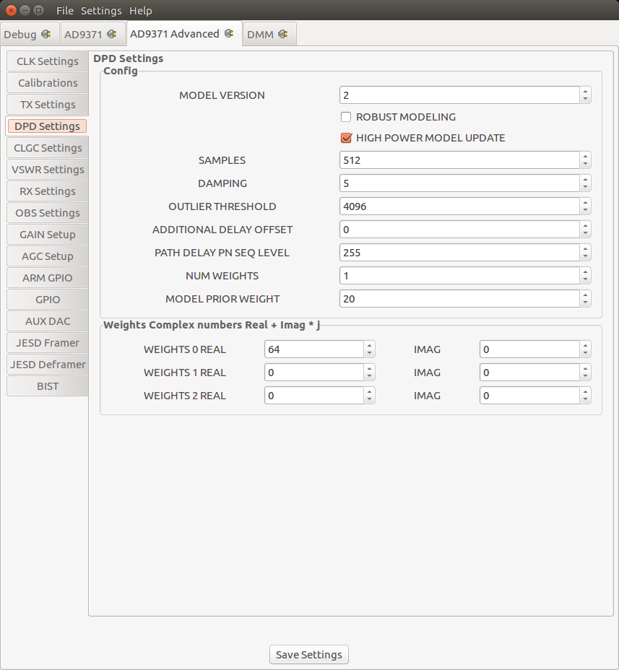619x670 pixels.
Task: Decrease DAMPING using the down arrow
Action: [585, 187]
